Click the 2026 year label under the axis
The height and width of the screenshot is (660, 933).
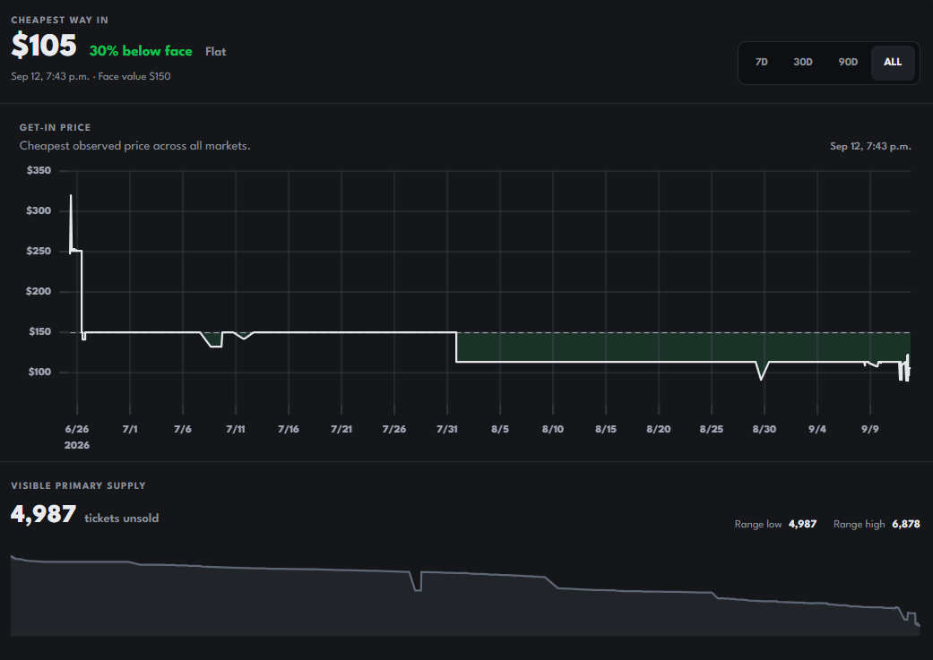coord(77,445)
